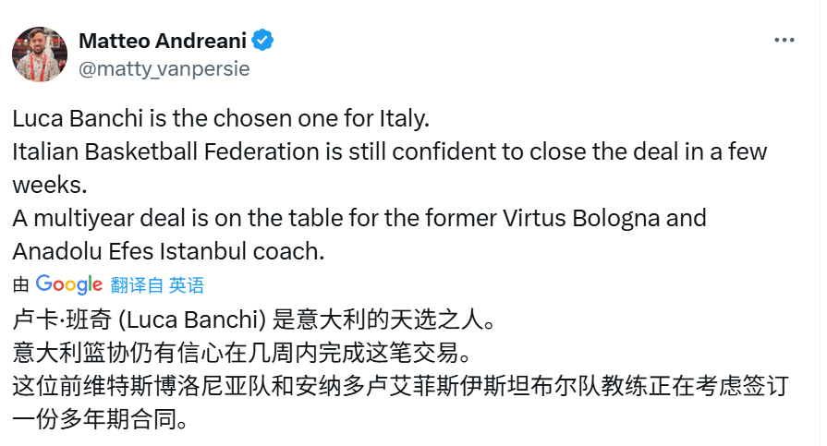Click the line "Anadolu Efes Istanbul coach."
Screen dimensions: 827x446
(x=169, y=250)
